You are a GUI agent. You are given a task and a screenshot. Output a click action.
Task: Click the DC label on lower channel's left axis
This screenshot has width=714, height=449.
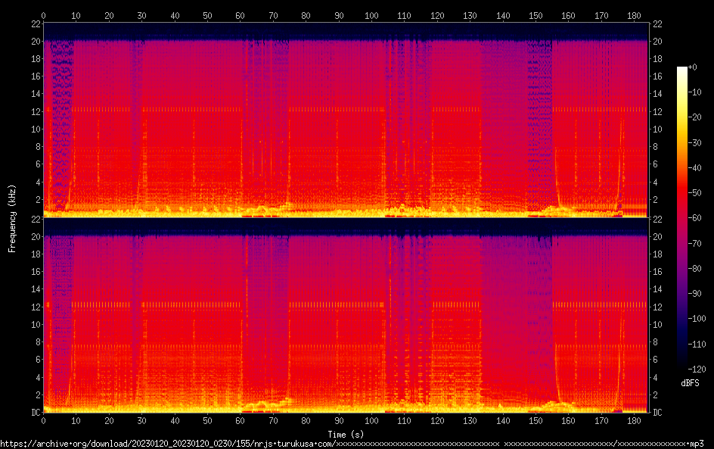tap(34, 413)
